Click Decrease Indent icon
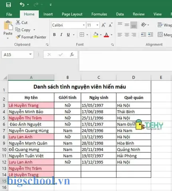This screenshot has width=172, height=191. click(x=144, y=35)
